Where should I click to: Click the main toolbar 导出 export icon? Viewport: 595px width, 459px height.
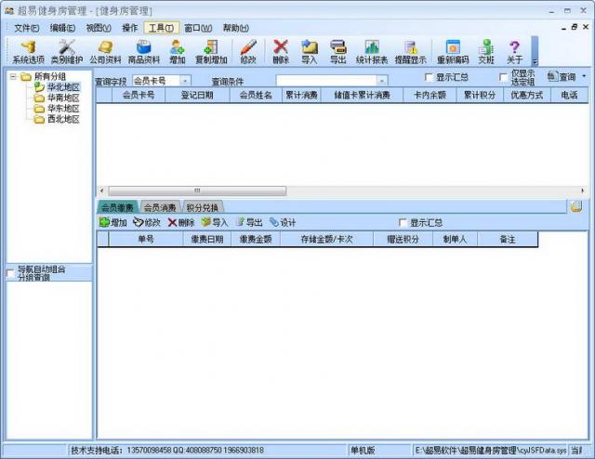pyautogui.click(x=337, y=52)
